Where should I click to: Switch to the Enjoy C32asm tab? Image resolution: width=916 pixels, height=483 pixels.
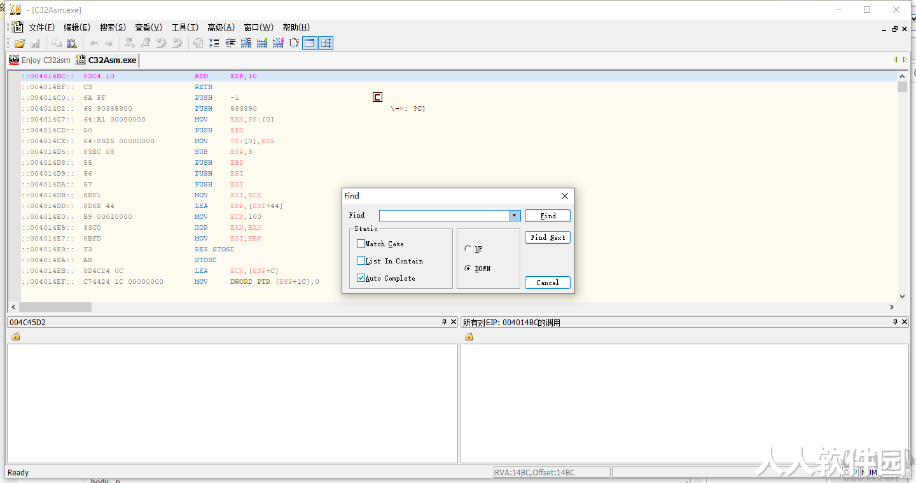(39, 60)
